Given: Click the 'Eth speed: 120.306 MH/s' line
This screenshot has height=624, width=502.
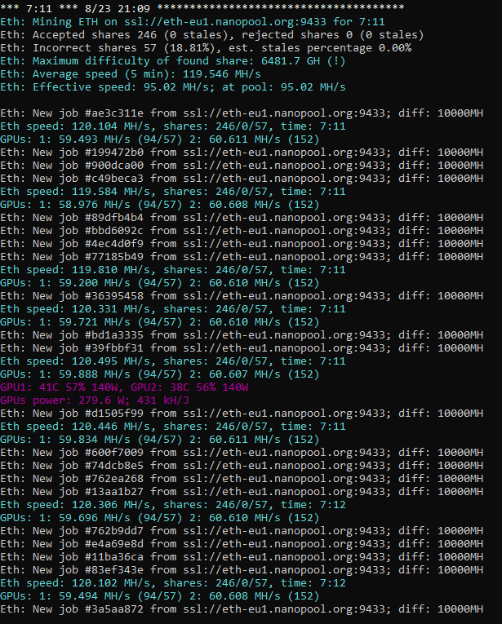Looking at the screenshot, I should click(173, 505).
